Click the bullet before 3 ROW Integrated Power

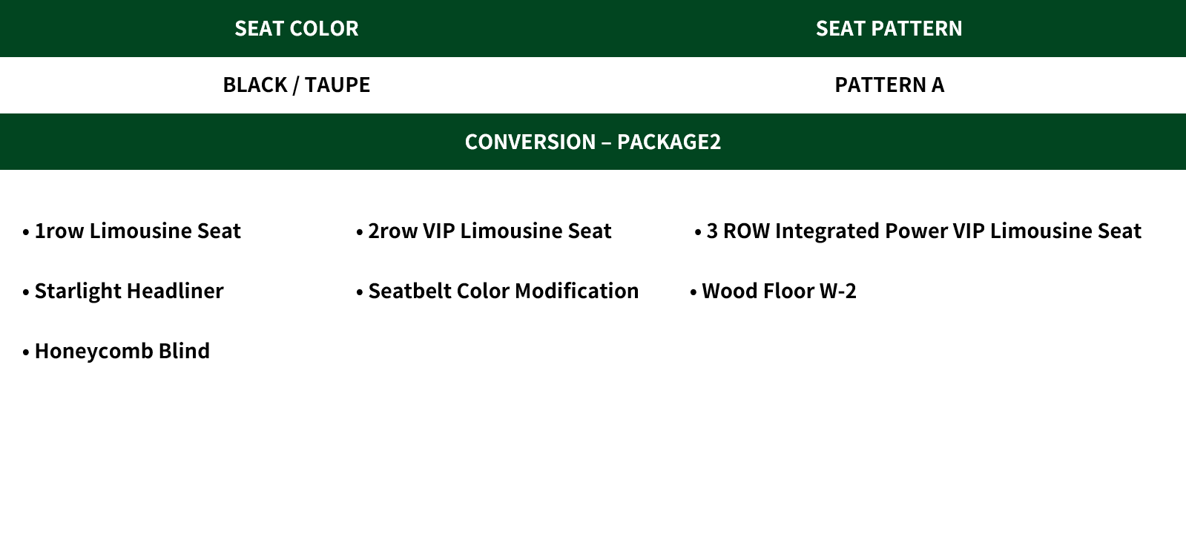pos(698,233)
